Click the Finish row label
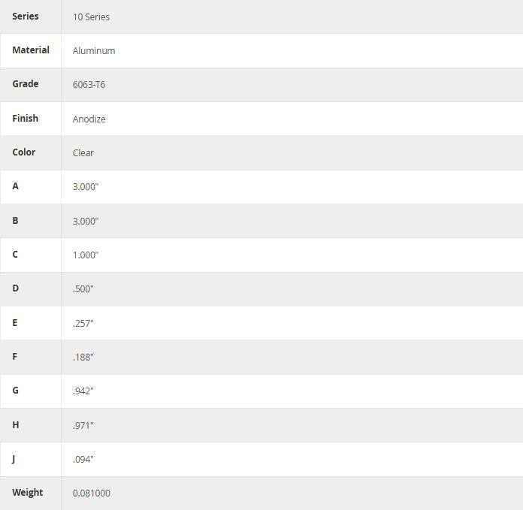The width and height of the screenshot is (523, 510). (x=25, y=118)
